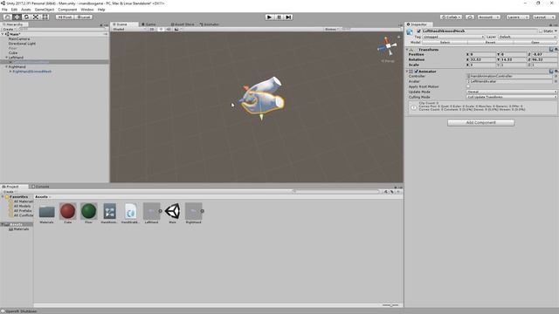Screen dimensions: 559x314
Task: Open the Layers dropdown in toolbar
Action: click(x=517, y=17)
